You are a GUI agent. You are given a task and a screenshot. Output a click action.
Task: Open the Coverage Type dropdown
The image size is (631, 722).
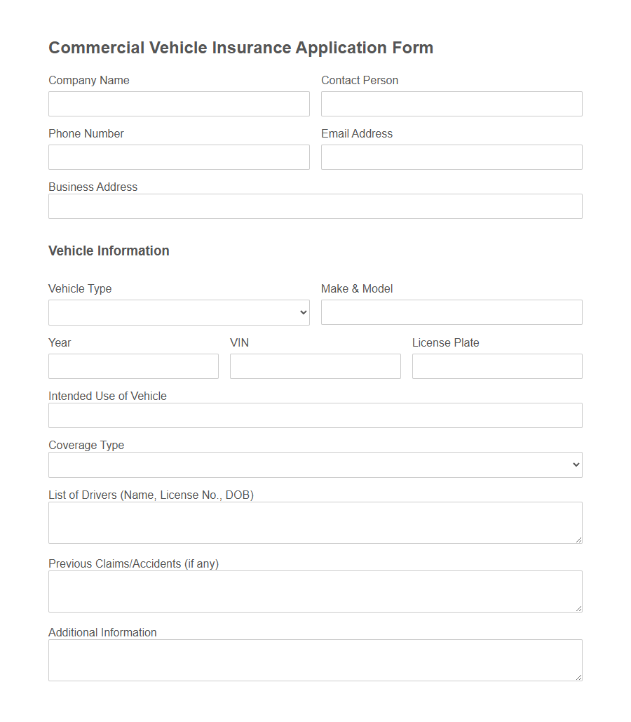click(x=315, y=464)
